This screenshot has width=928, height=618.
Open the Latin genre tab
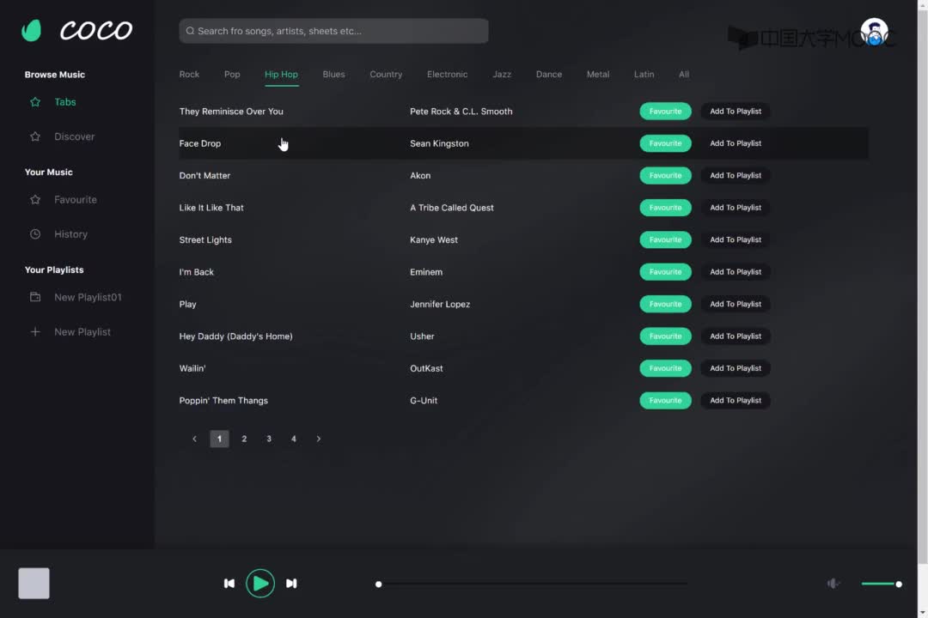coord(644,75)
